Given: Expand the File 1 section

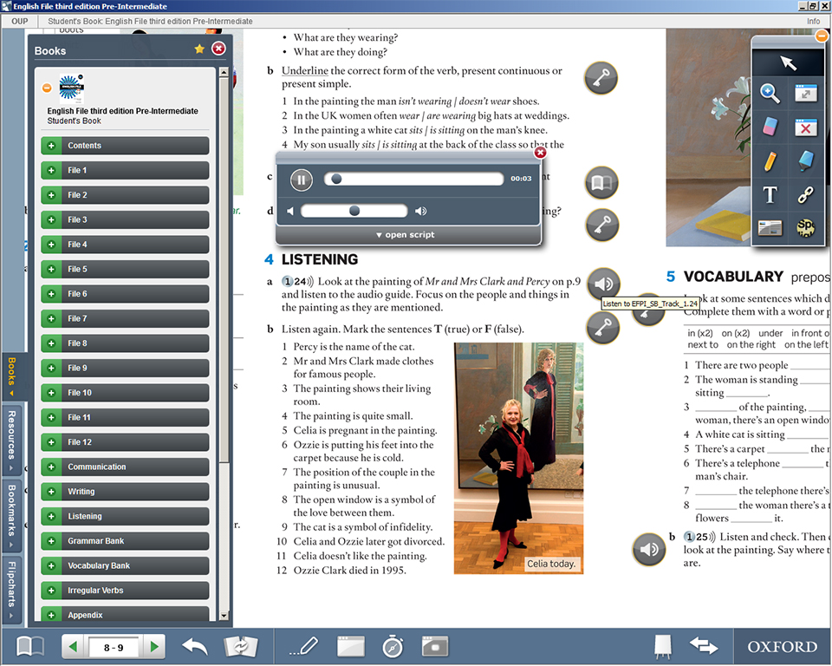Looking at the screenshot, I should pyautogui.click(x=49, y=170).
